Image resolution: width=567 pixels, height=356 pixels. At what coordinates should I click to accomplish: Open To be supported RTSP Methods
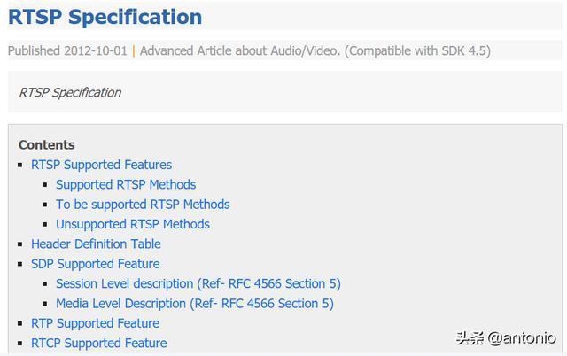(x=143, y=205)
